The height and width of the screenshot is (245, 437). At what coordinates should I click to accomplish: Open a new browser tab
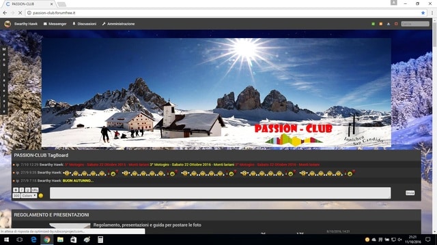tap(61, 4)
